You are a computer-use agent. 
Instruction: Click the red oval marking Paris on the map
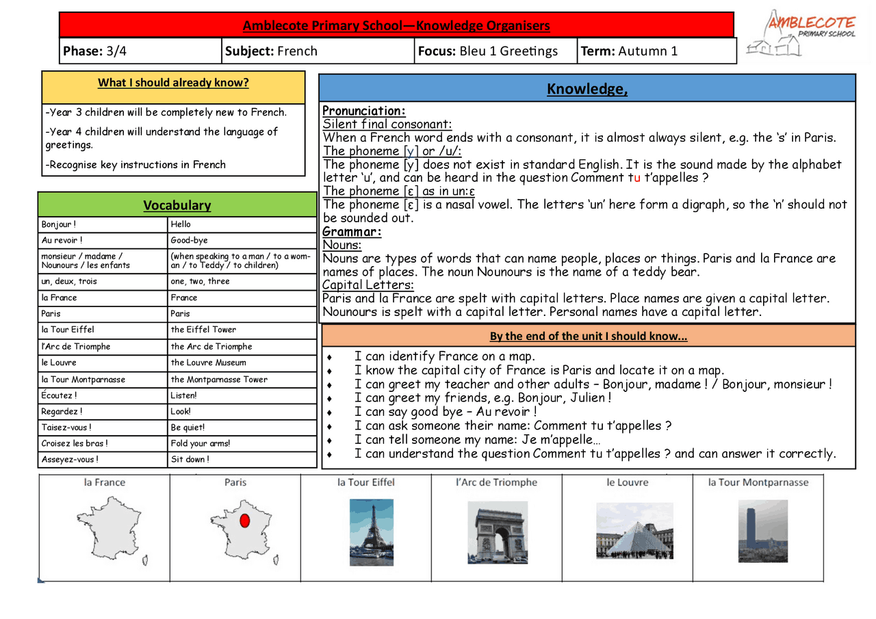pyautogui.click(x=244, y=520)
